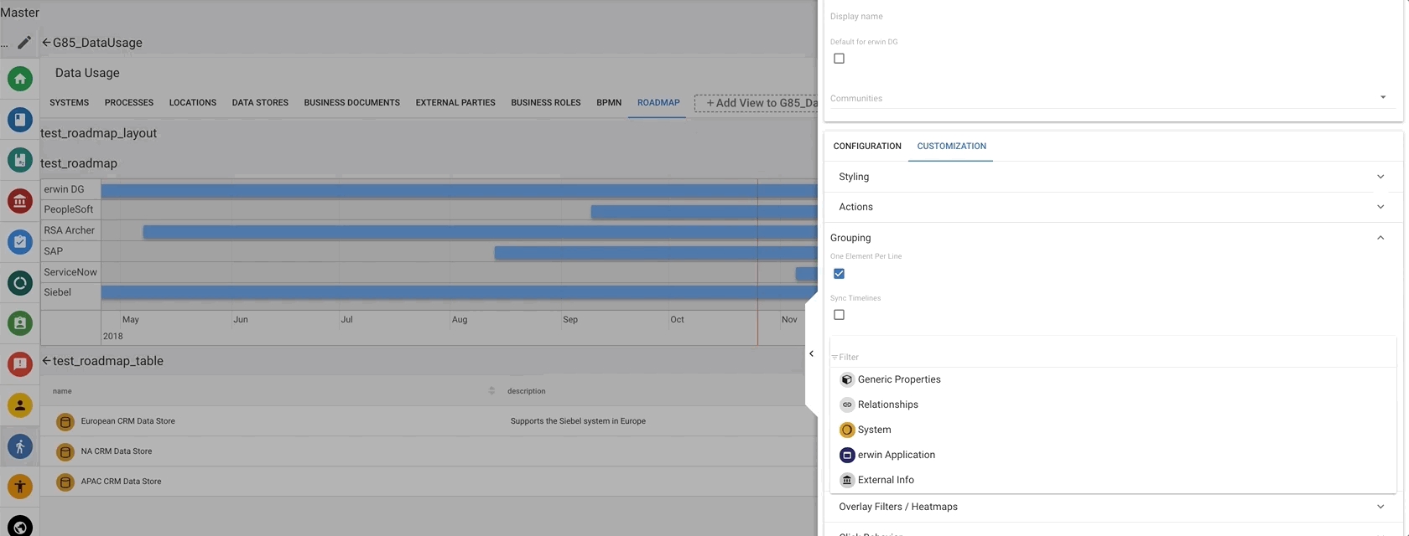Click the green home sidebar icon
1409x536 pixels.
(x=20, y=79)
